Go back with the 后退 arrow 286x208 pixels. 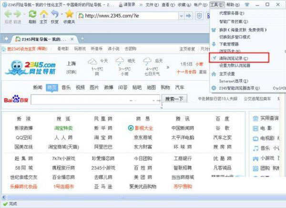click(x=8, y=14)
